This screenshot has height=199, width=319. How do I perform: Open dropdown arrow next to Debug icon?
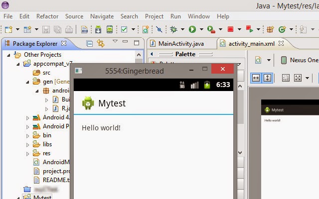coord(182,29)
